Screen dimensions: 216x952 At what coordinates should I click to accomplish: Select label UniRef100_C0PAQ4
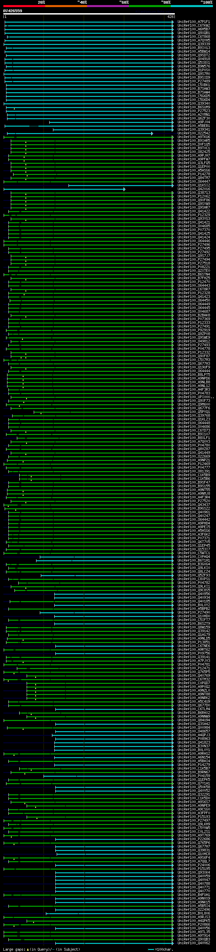tap(194, 557)
